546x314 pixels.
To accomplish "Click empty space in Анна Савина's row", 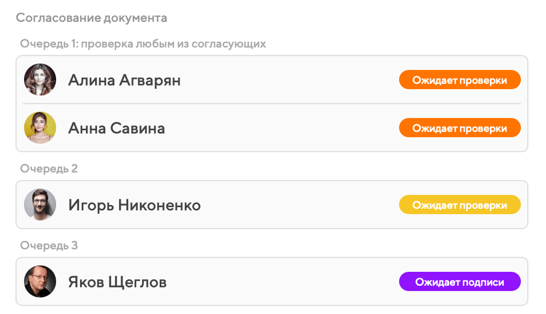I will [283, 128].
